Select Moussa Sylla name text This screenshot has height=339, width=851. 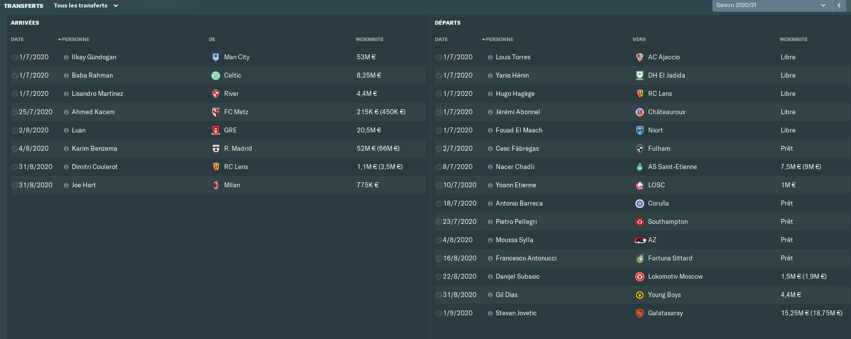click(x=515, y=240)
